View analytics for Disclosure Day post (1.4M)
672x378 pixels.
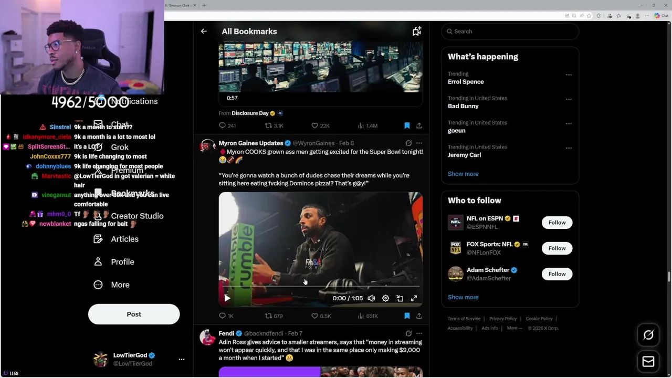pos(367,126)
